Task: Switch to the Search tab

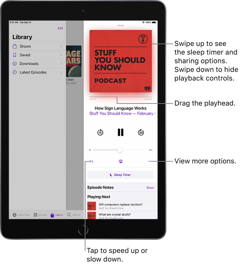Action: point(73,215)
